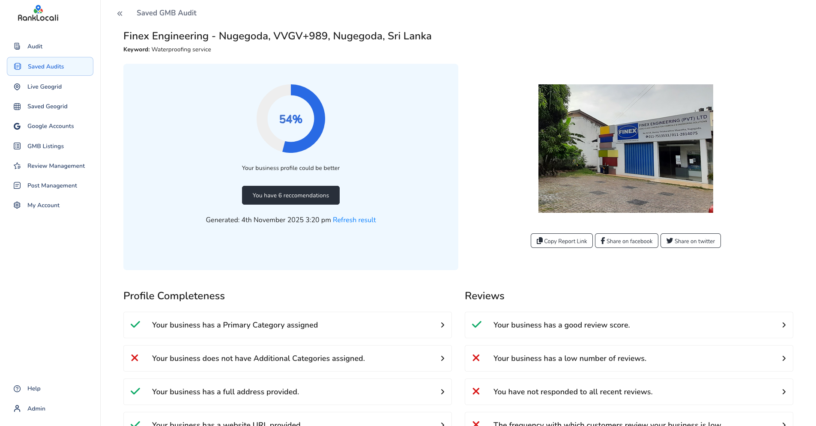
Task: Click the Google Accounts G icon
Action: [17, 126]
